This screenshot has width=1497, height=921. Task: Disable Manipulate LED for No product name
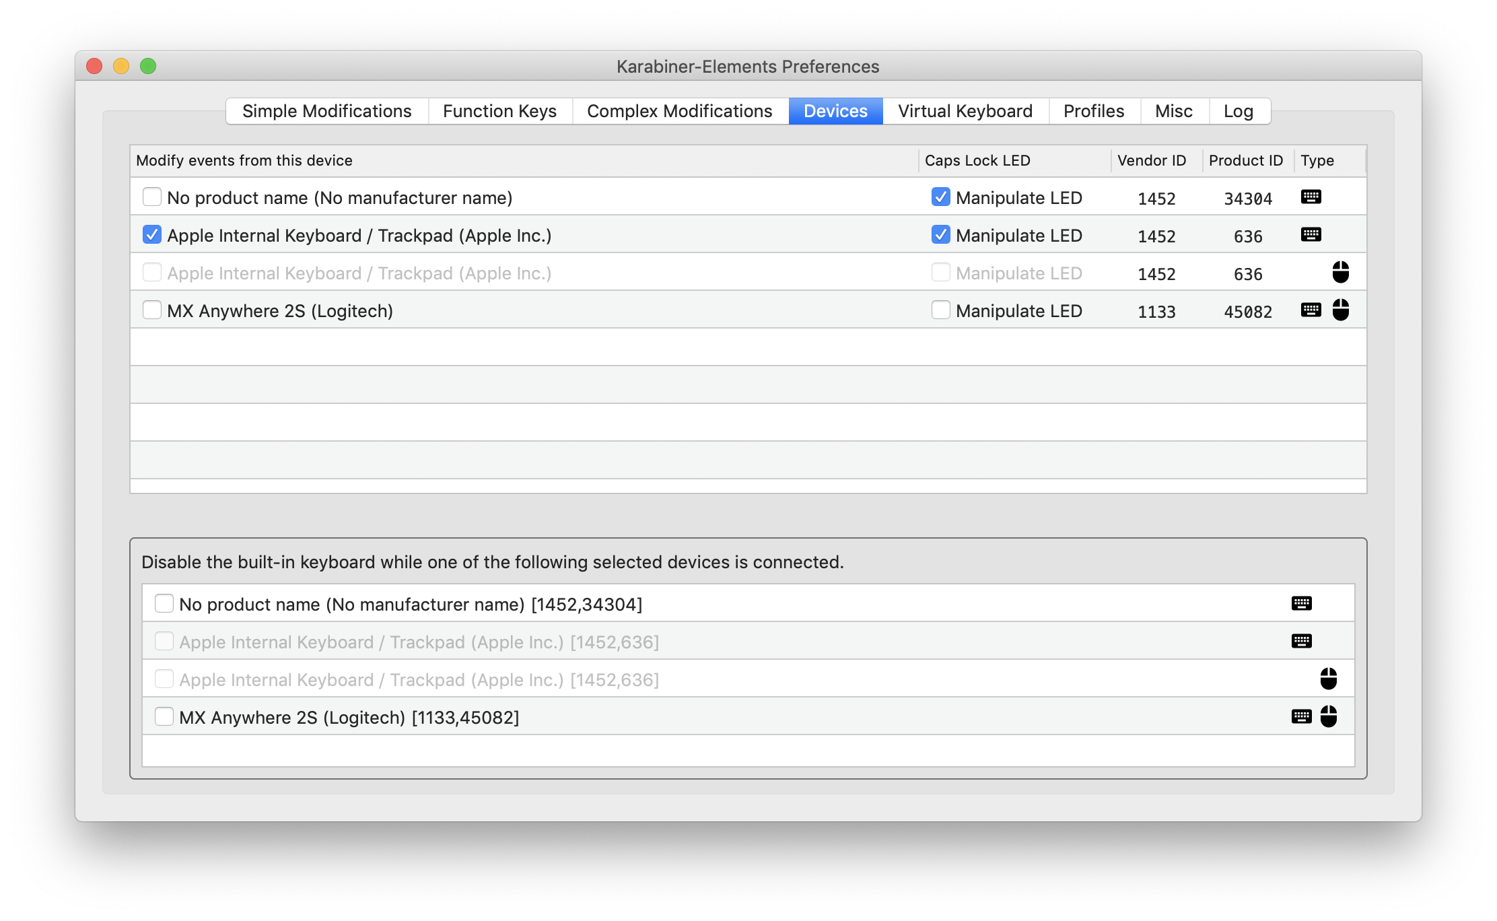940,197
